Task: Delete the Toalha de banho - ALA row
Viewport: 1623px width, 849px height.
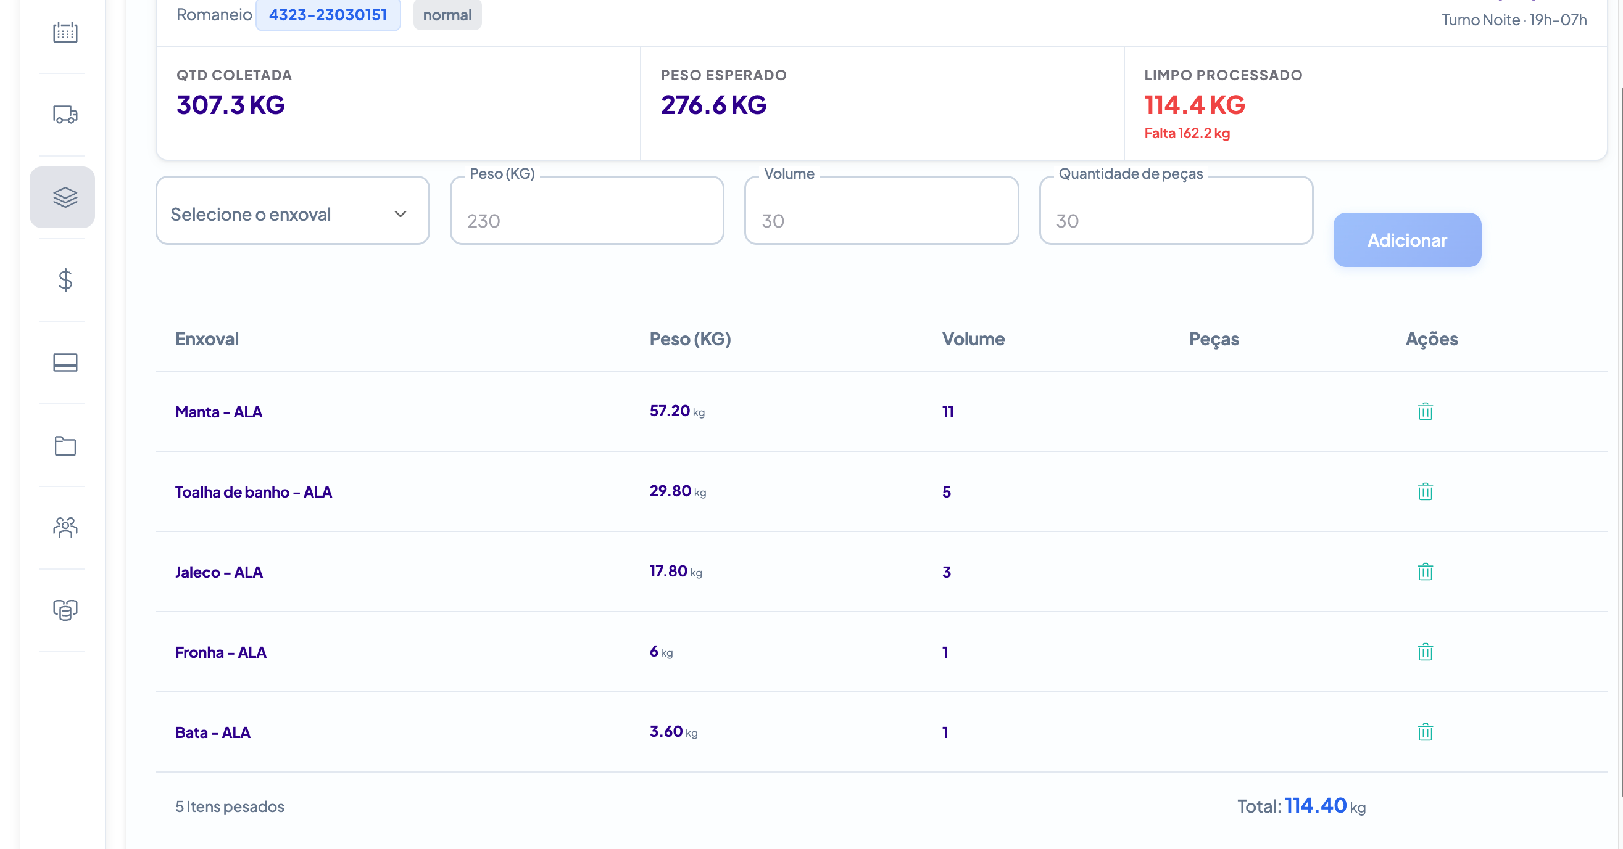Action: [1425, 491]
